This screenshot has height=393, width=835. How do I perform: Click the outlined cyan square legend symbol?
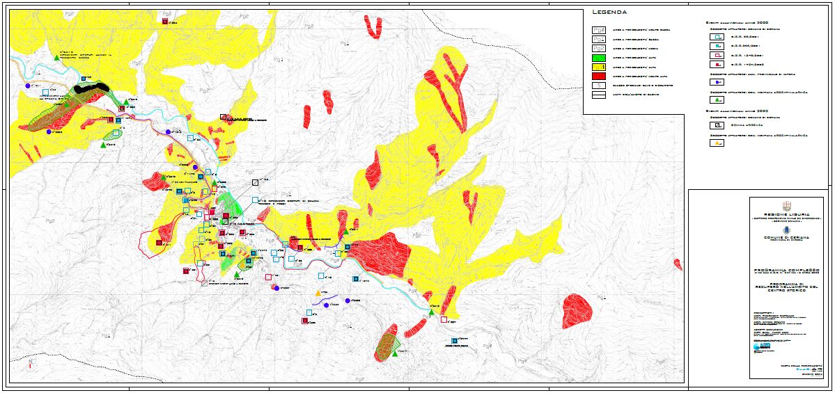[x=717, y=37]
